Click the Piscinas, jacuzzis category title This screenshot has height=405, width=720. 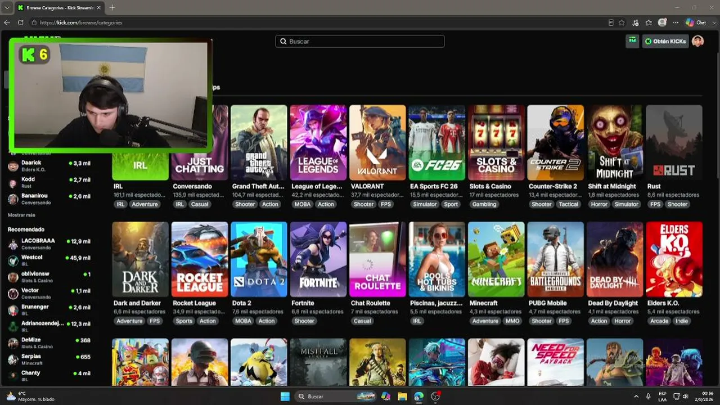[436, 303]
